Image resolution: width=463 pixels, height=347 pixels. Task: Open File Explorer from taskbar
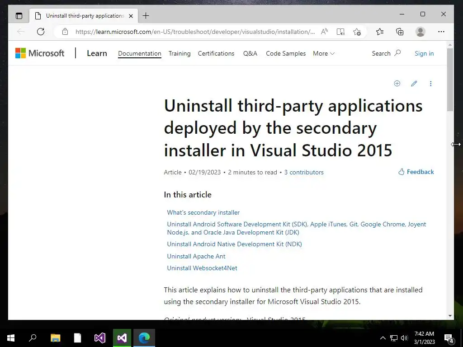point(55,338)
